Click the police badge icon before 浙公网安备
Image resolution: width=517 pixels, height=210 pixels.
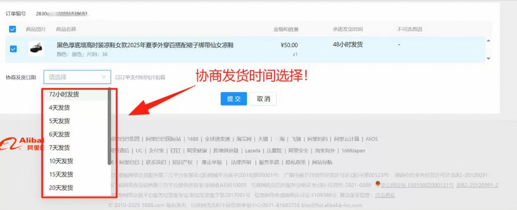click(x=378, y=184)
